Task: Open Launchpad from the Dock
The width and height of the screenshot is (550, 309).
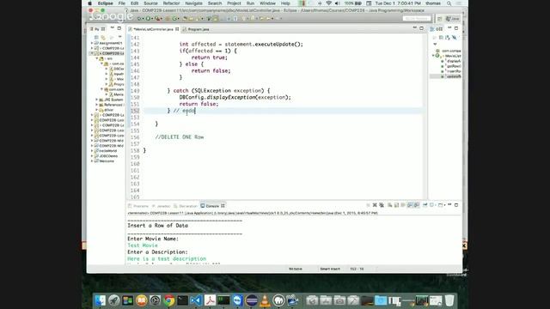Action: pyautogui.click(x=113, y=300)
